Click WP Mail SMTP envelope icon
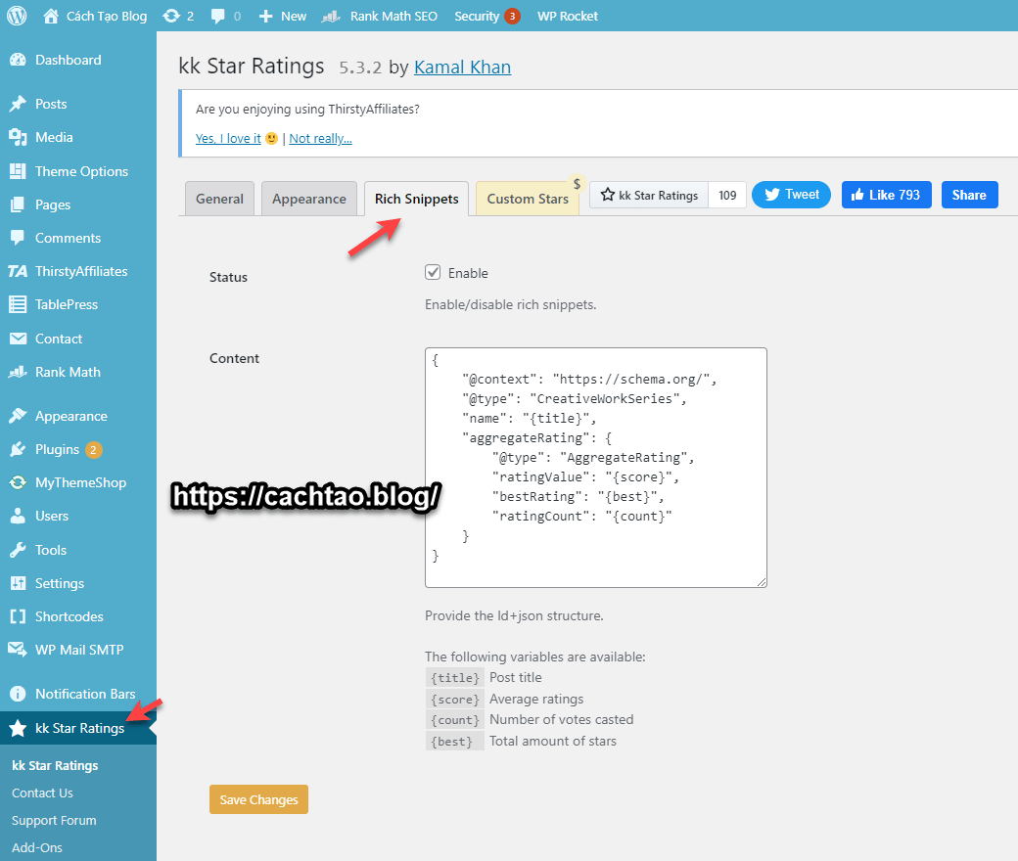1018x861 pixels. pos(18,649)
